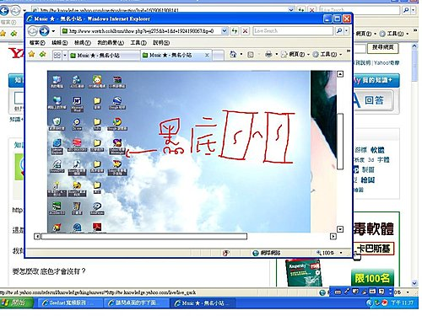Viewport: 422px width, 316px height.
Task: Click the 繪圖 link in Yahoo sidebar
Action: (x=368, y=179)
